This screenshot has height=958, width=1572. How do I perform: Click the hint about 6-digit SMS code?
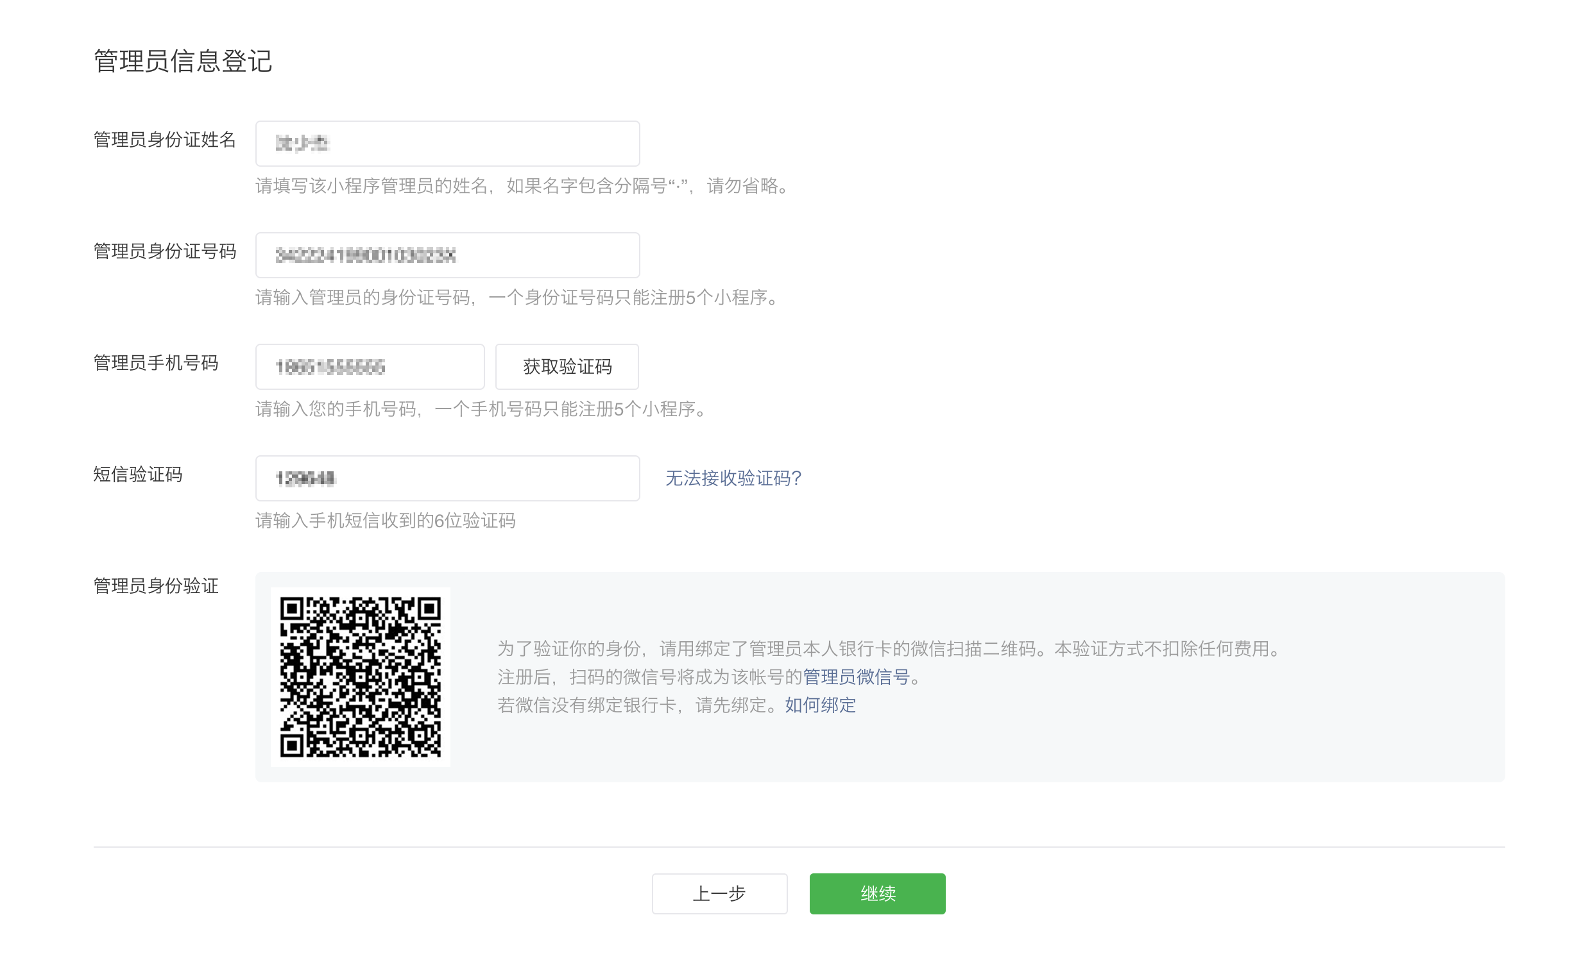click(386, 521)
